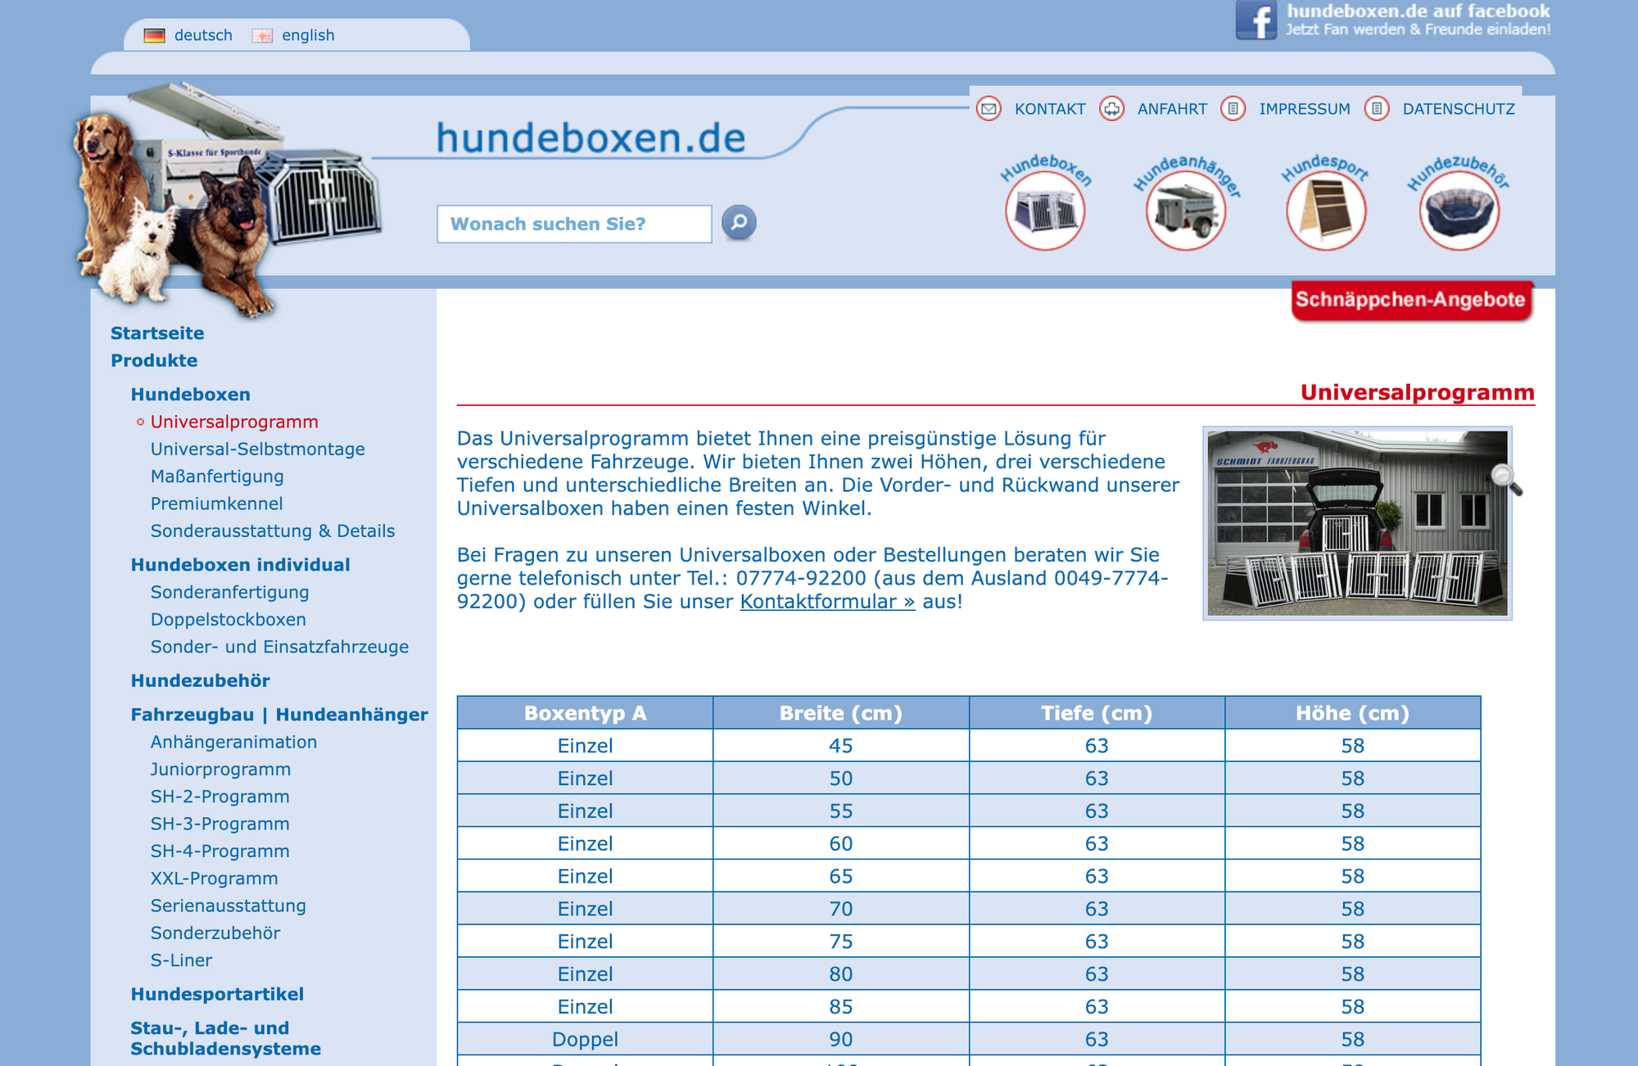Switch language to english
The height and width of the screenshot is (1066, 1638).
[308, 35]
